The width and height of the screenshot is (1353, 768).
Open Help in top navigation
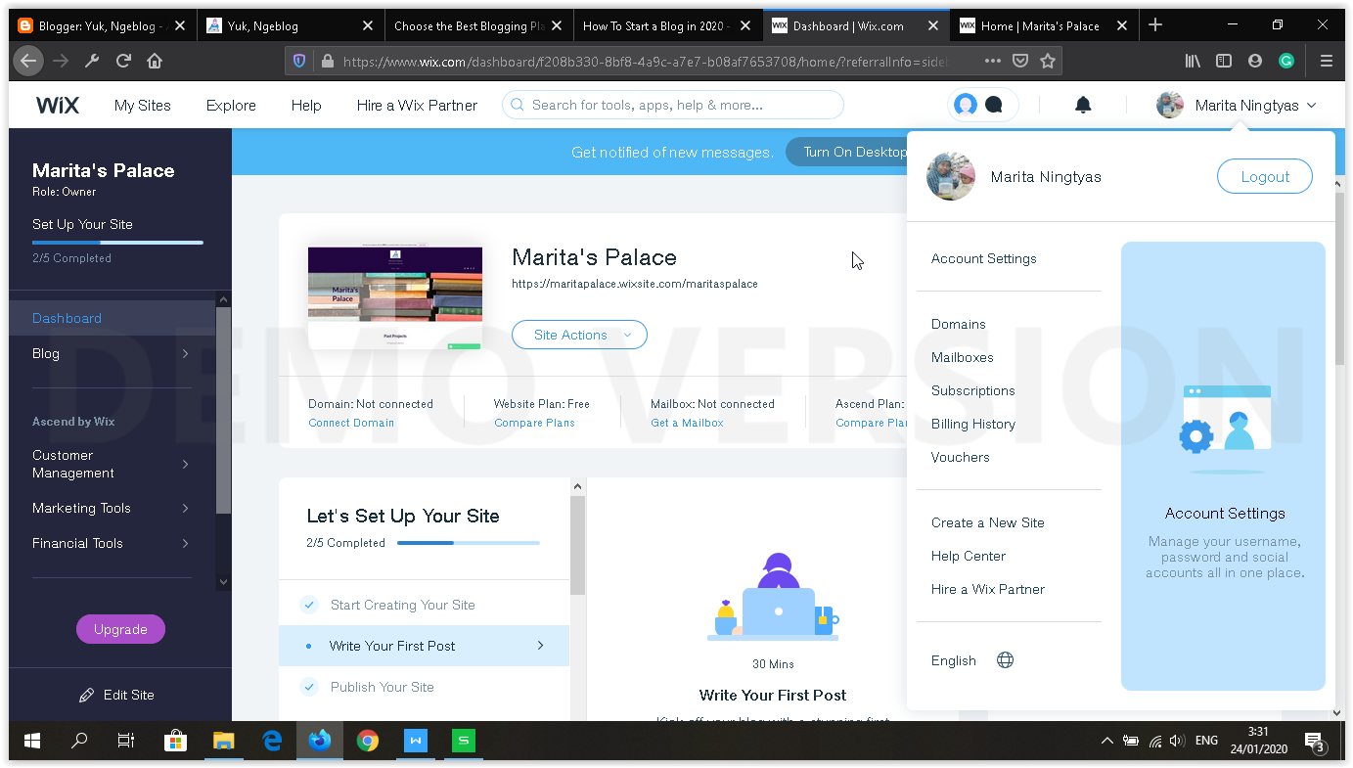(306, 106)
